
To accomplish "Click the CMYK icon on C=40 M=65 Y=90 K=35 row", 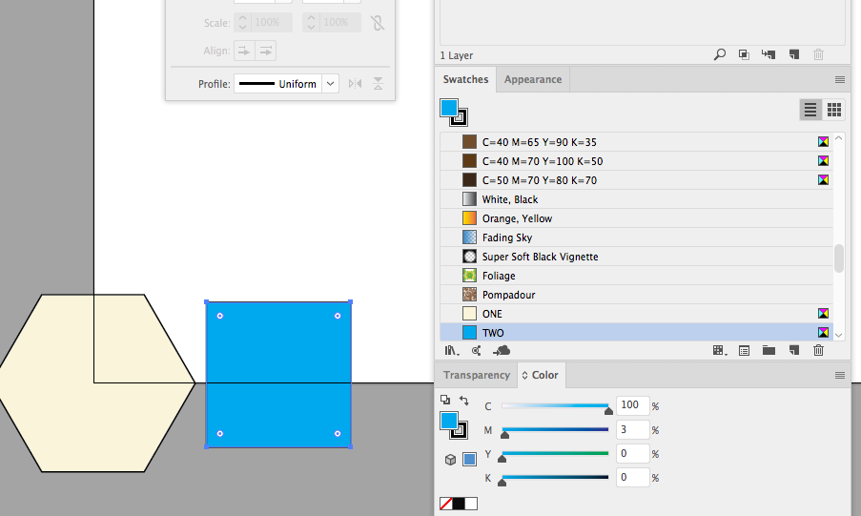I will [823, 142].
